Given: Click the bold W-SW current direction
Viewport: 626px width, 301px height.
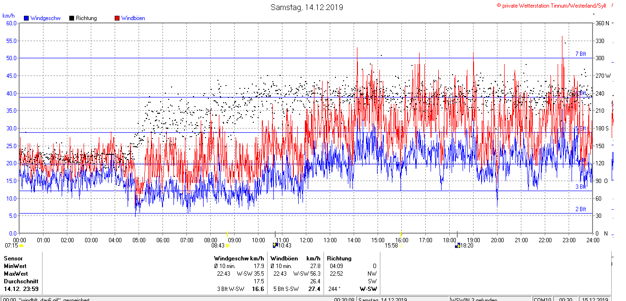Looking at the screenshot, I should point(368,289).
